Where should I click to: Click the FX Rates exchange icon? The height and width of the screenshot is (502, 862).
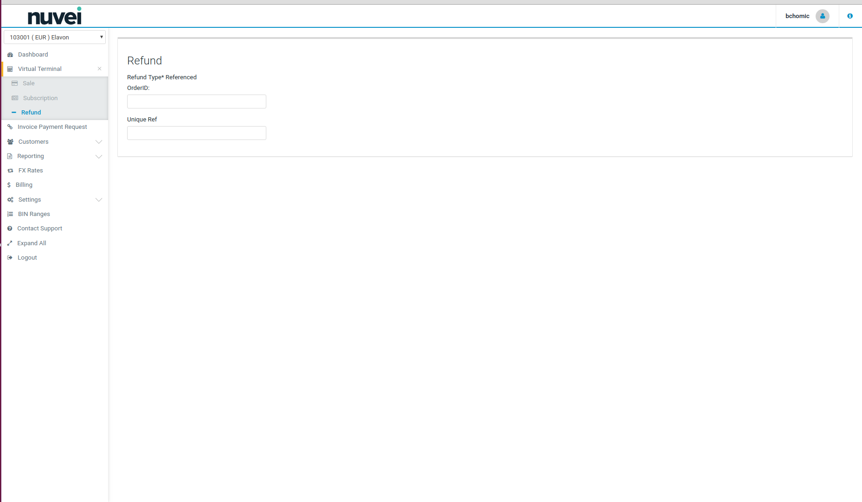(10, 171)
